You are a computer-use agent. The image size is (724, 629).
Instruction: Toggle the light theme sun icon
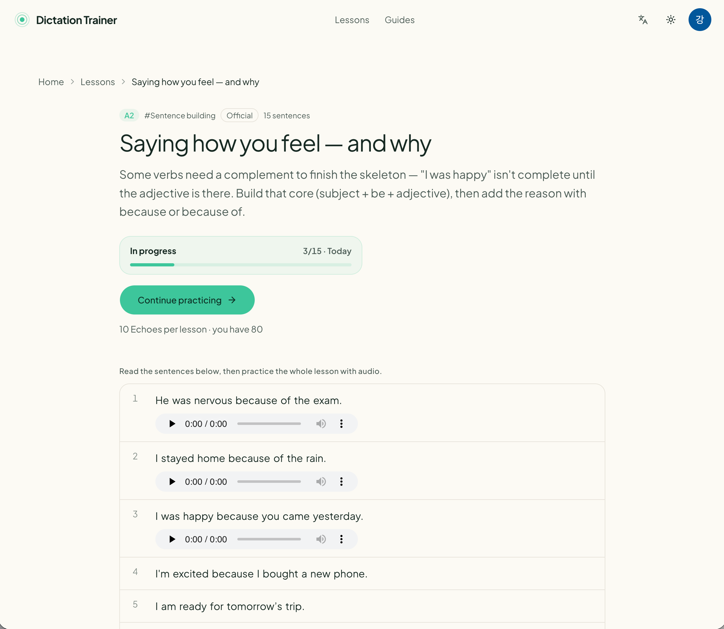[671, 20]
